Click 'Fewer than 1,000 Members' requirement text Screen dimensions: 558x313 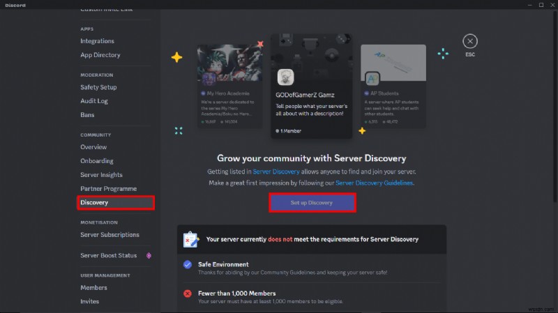tap(236, 293)
